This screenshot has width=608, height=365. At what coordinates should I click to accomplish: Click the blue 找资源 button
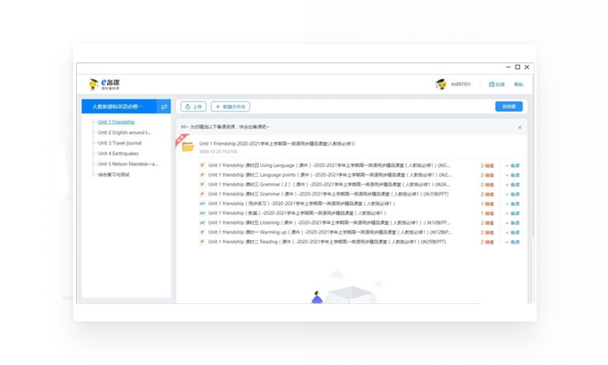tap(508, 106)
